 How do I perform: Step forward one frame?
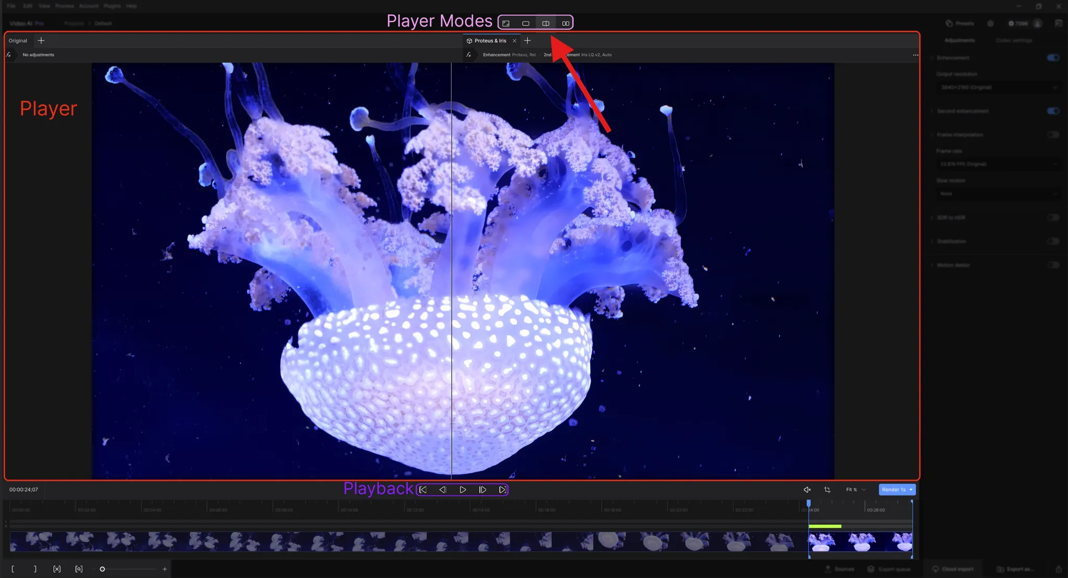482,490
